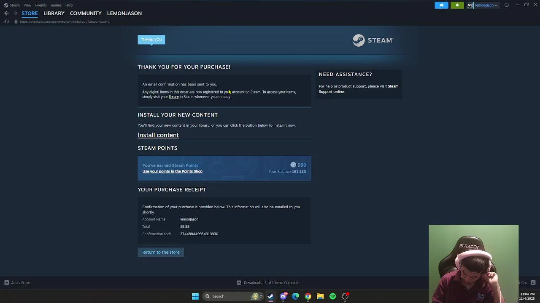This screenshot has height=303, width=540.
Task: Click the THANK YOU checkout step
Action: point(151,40)
